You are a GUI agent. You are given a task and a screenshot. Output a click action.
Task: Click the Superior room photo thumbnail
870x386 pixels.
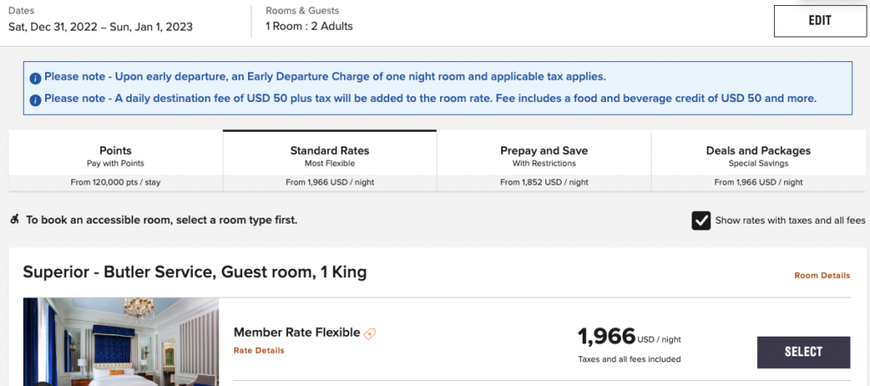(x=121, y=342)
